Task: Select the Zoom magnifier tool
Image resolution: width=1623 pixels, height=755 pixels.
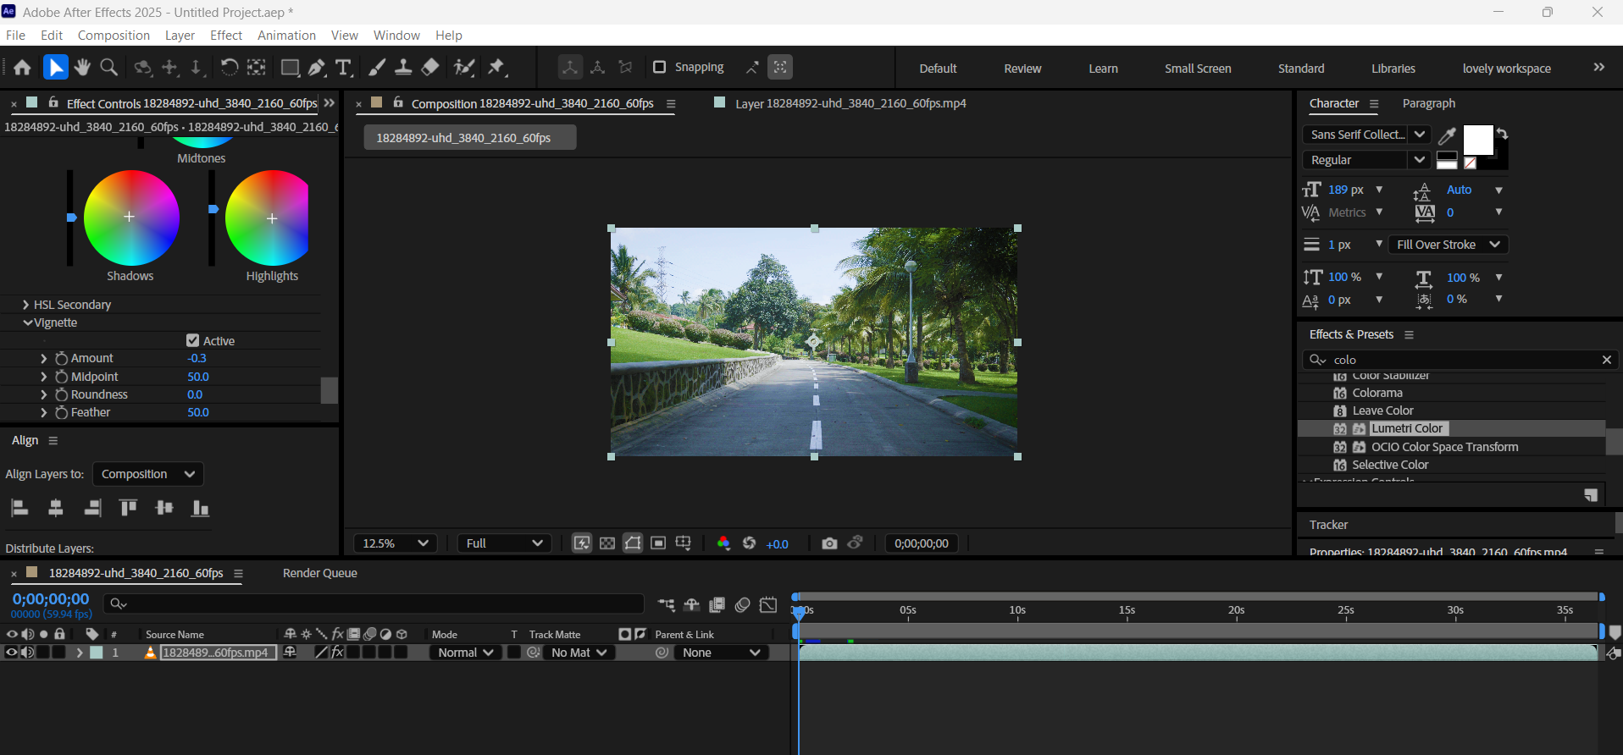Action: (109, 68)
